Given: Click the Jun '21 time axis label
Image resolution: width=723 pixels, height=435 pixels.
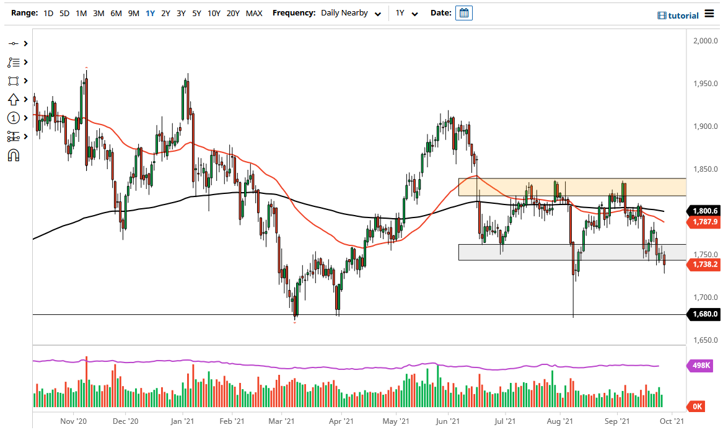Looking at the screenshot, I should click(448, 421).
